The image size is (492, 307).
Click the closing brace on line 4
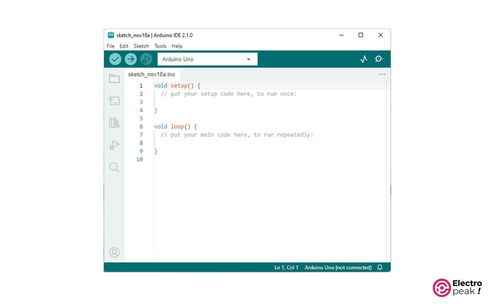click(156, 110)
